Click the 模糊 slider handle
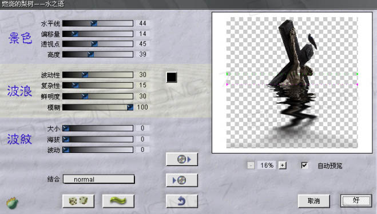The image size is (377, 214). [130, 107]
